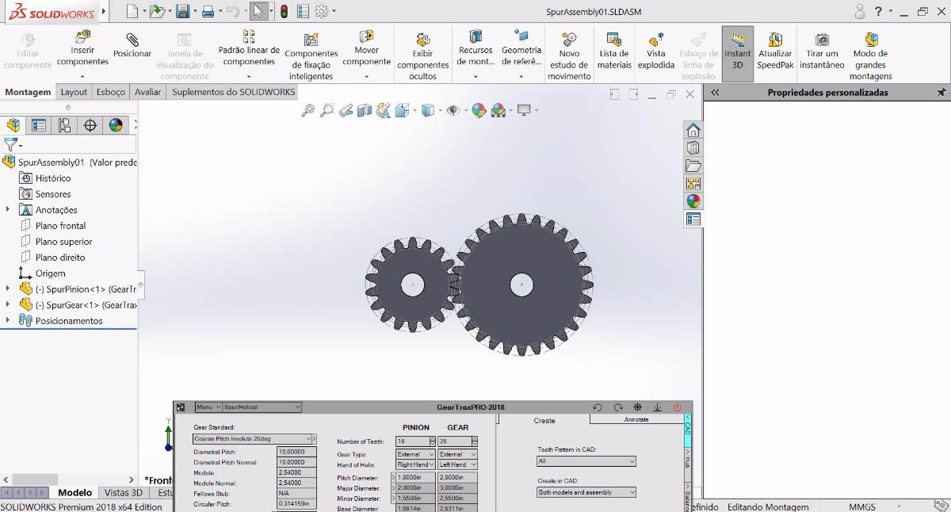Open the GearTrax Menu dropdown
Viewport: 951px width, 512px height.
207,407
